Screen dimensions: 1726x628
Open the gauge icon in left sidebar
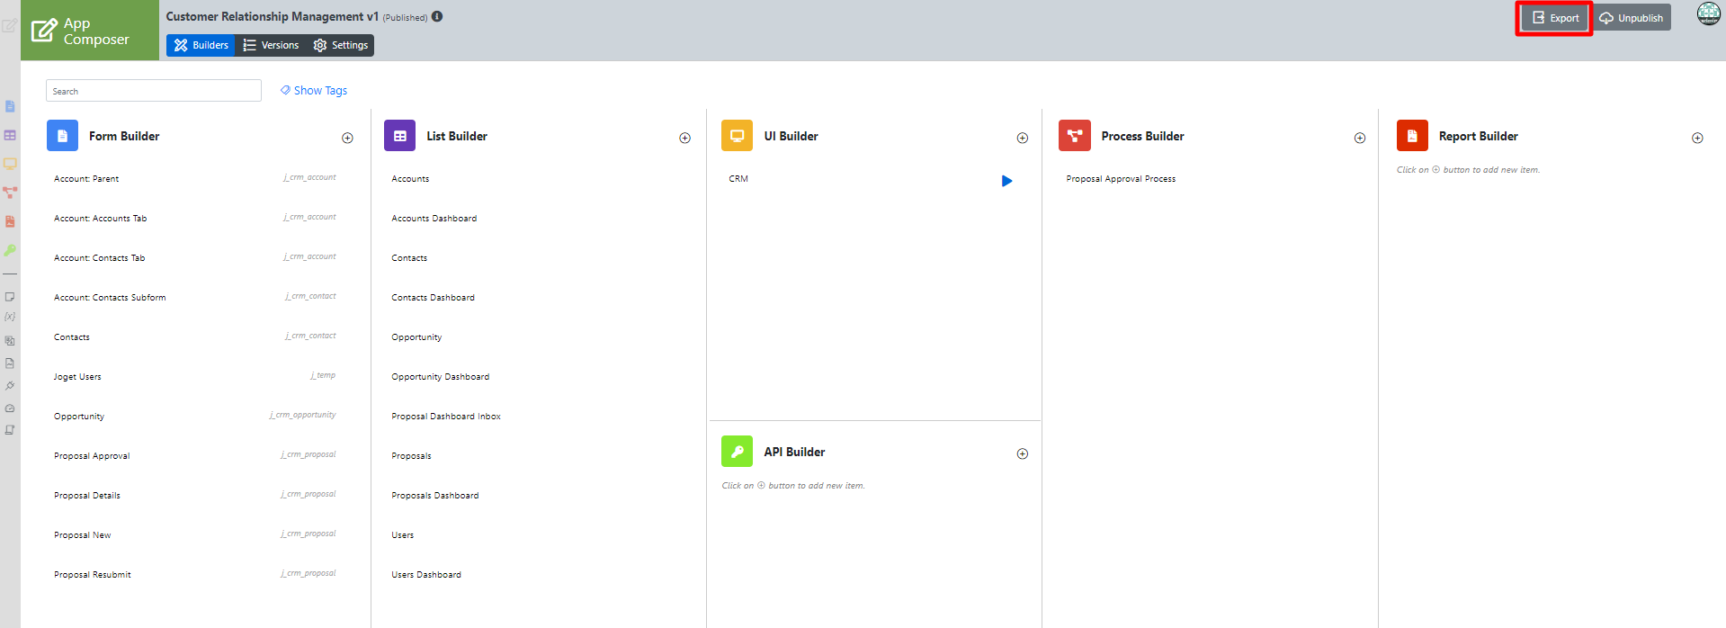pyautogui.click(x=10, y=408)
